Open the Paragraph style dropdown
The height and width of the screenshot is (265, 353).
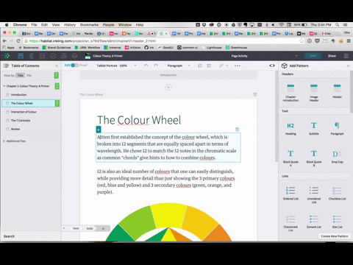179,66
